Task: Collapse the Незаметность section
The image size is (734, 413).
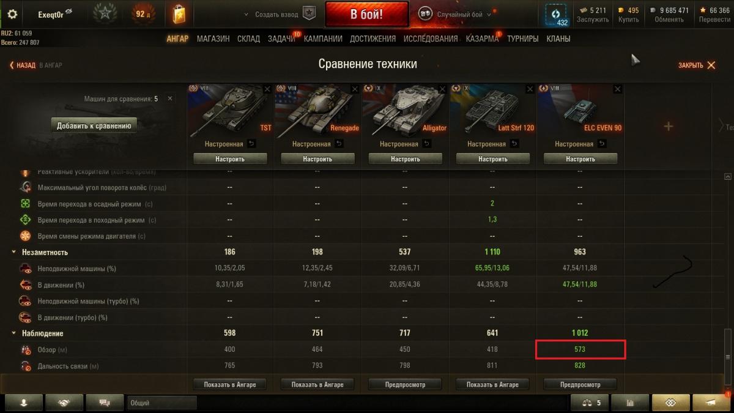Action: 14,252
